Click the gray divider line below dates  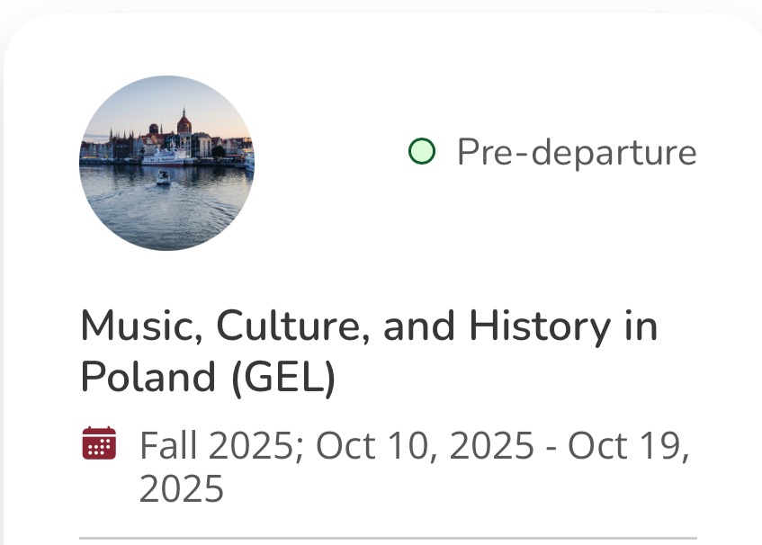[388, 538]
